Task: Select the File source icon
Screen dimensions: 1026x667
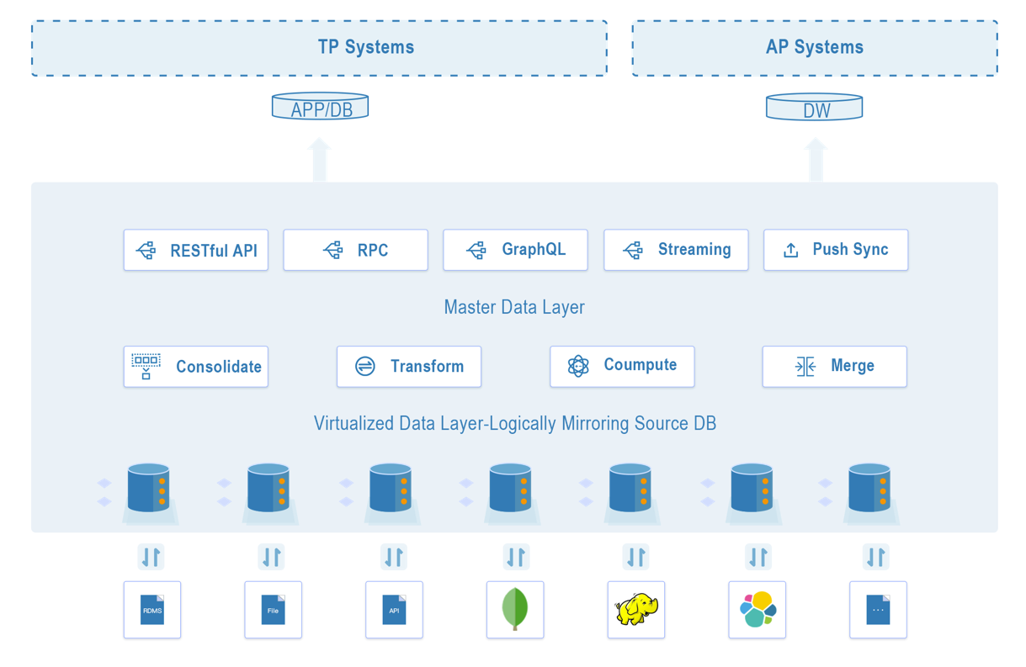Action: tap(273, 610)
